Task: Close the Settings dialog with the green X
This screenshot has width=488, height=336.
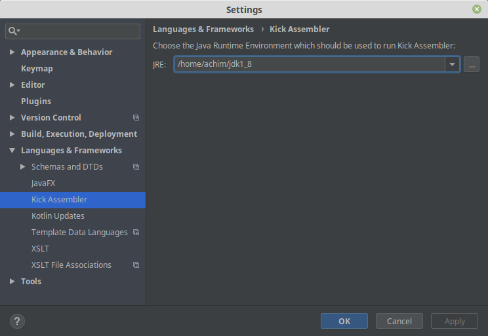Action: click(x=476, y=9)
